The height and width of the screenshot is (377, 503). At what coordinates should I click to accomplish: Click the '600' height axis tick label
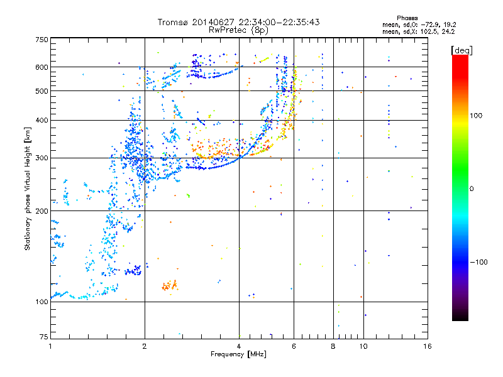41,67
